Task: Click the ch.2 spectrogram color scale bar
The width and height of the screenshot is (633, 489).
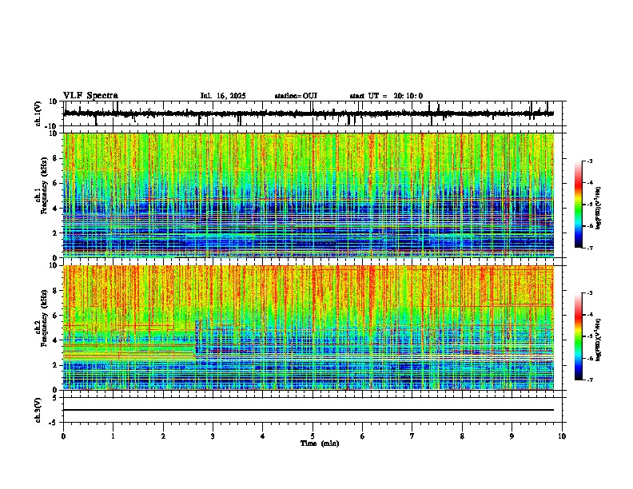Action: pyautogui.click(x=578, y=336)
